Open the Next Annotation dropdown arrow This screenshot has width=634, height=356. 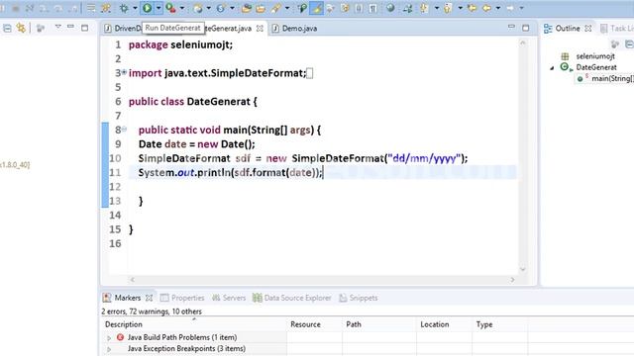pos(436,8)
